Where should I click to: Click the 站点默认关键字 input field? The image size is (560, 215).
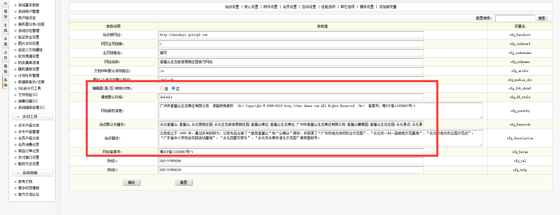(x=291, y=124)
